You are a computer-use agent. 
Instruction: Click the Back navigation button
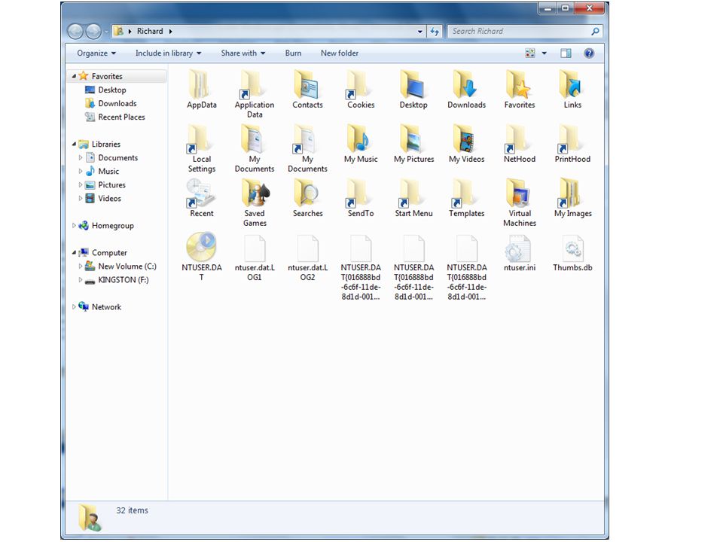pos(75,32)
